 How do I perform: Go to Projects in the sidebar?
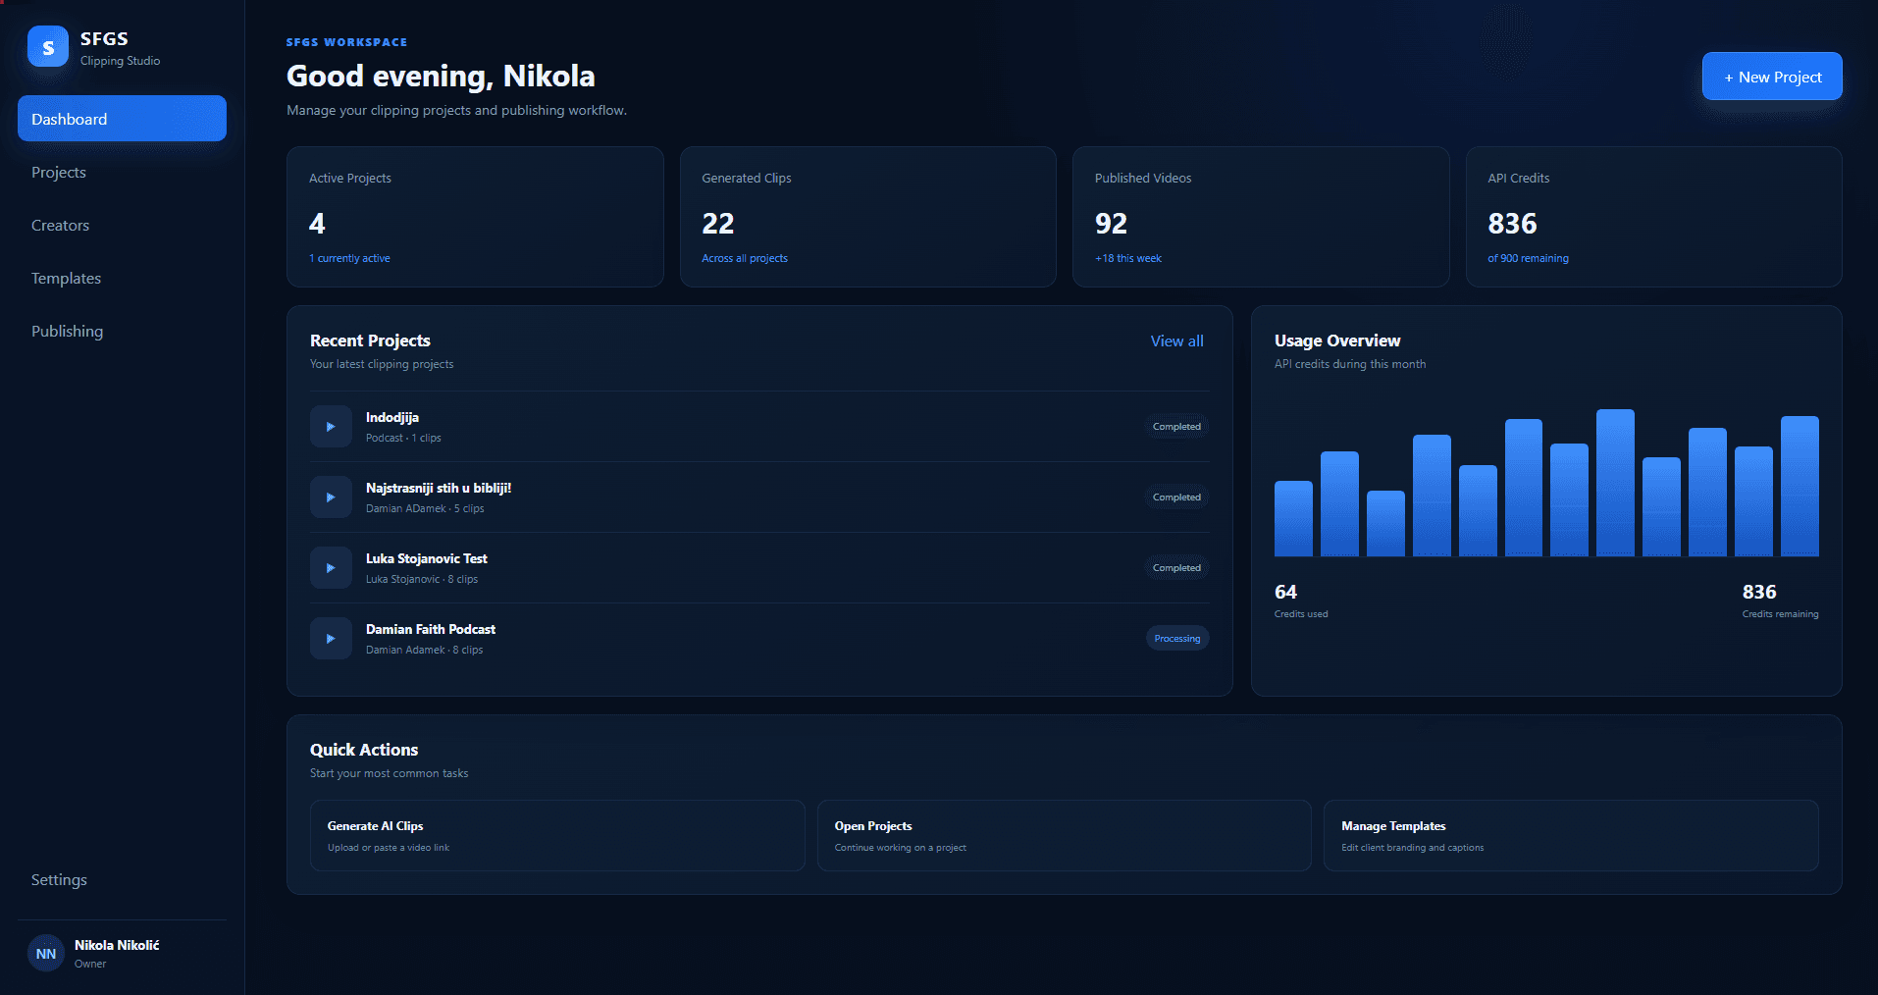(x=122, y=172)
